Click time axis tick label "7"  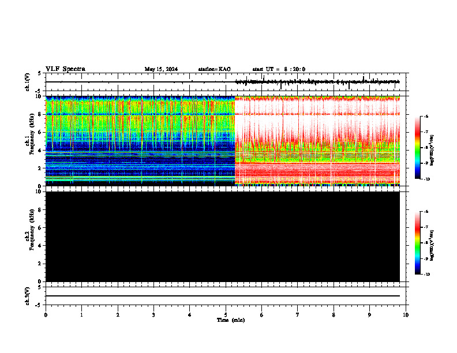point(298,315)
